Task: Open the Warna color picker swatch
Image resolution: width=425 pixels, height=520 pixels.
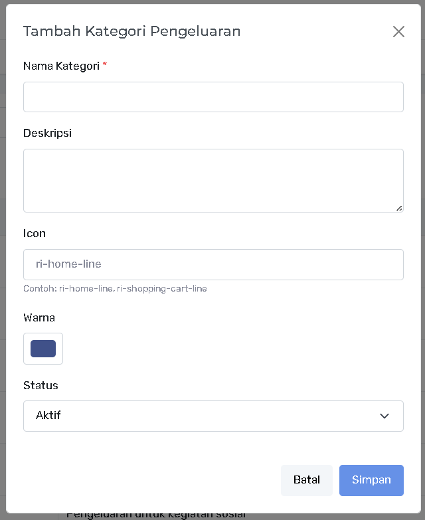Action: 43,349
